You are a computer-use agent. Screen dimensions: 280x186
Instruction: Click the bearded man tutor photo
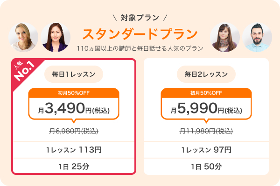click(257, 37)
